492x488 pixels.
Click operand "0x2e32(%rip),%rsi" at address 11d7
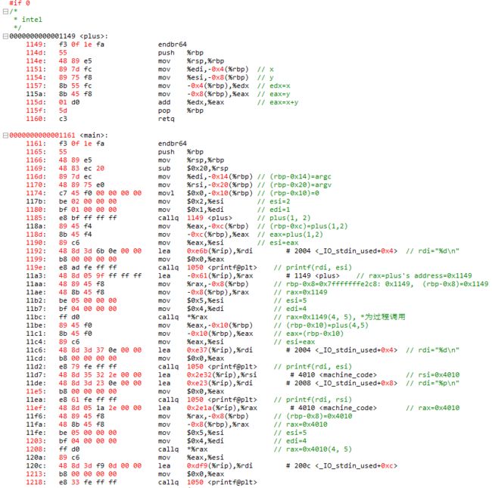point(222,375)
